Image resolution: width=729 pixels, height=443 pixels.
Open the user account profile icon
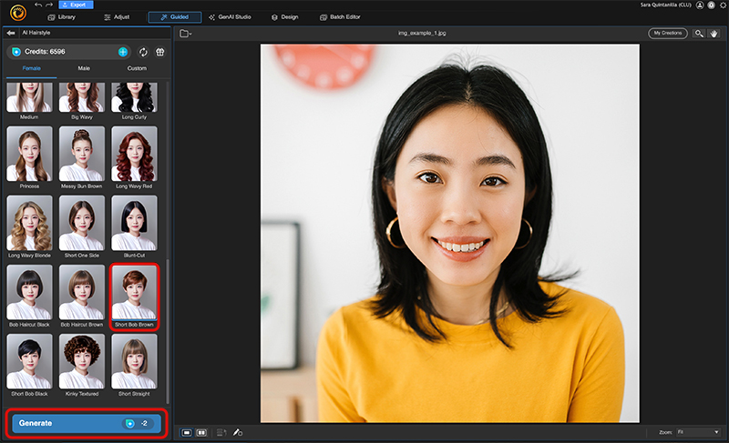point(699,5)
